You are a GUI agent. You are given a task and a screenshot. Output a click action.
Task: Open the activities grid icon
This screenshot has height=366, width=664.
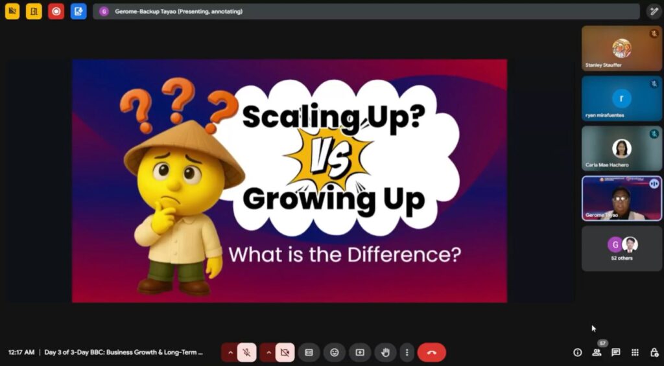pos(635,352)
